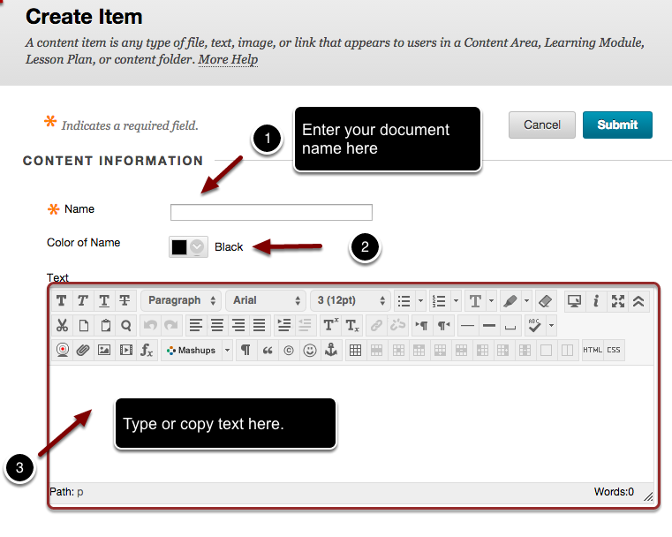Click the Remove Formatting eraser icon
Image resolution: width=672 pixels, height=537 pixels.
pyautogui.click(x=545, y=301)
